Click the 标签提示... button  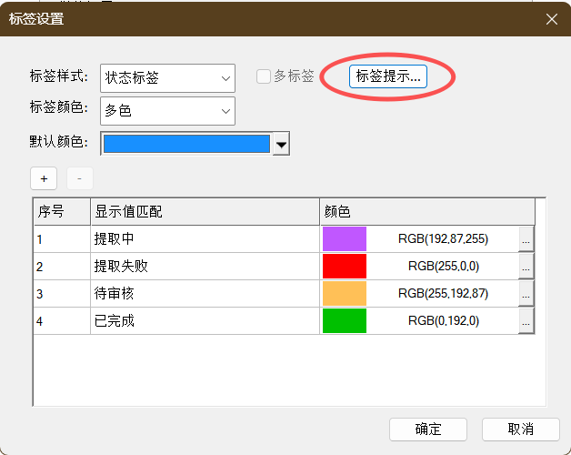pyautogui.click(x=388, y=77)
